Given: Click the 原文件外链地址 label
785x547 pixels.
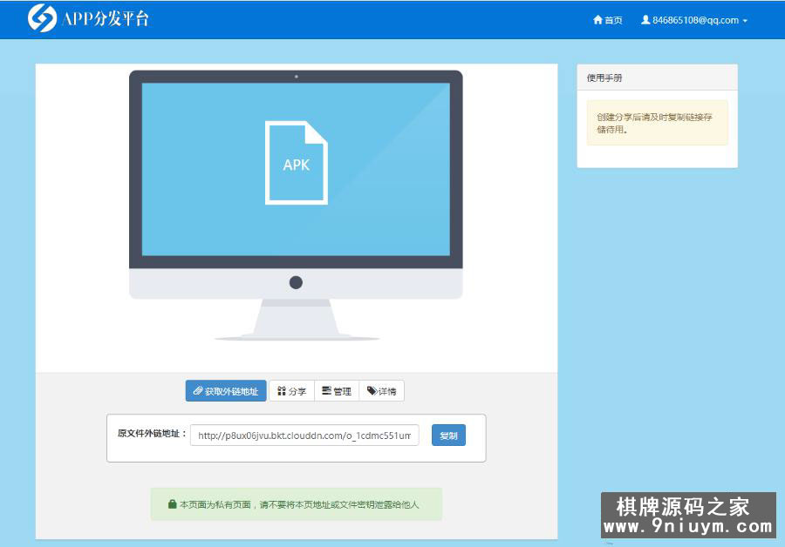Looking at the screenshot, I should coord(152,434).
